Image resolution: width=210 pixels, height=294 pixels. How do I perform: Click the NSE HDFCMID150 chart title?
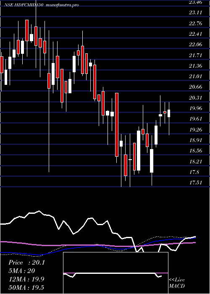click(42, 5)
